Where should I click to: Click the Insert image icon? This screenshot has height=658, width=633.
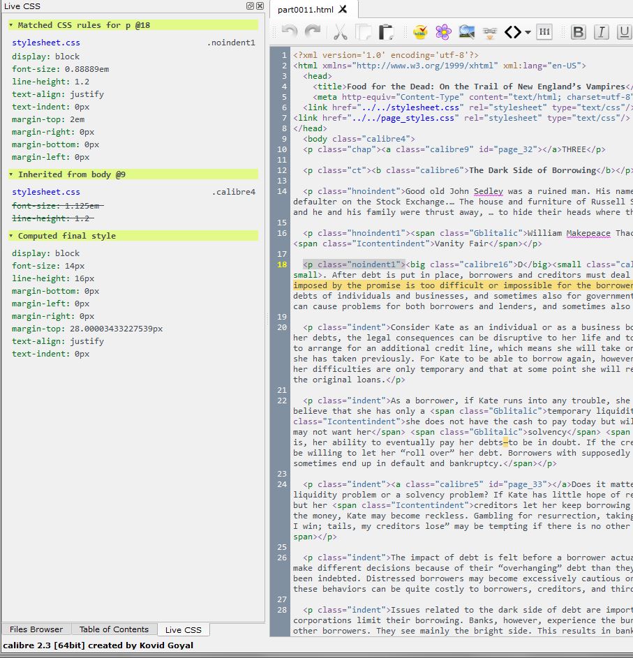(x=466, y=32)
